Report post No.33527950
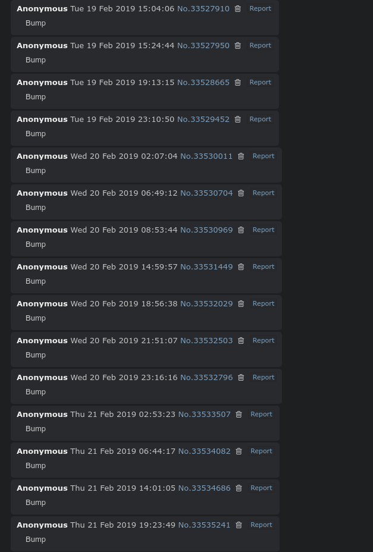 pos(260,46)
